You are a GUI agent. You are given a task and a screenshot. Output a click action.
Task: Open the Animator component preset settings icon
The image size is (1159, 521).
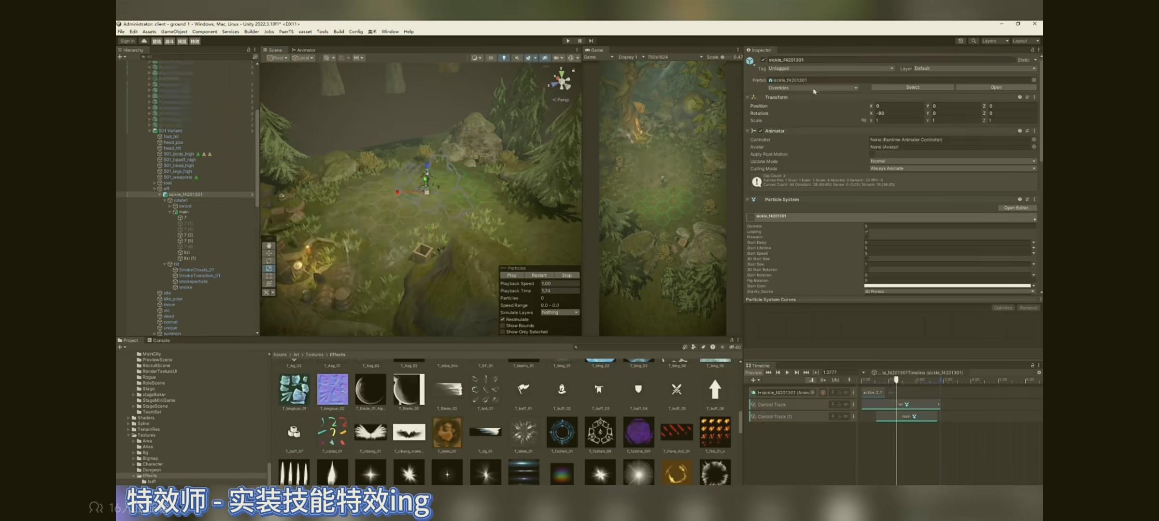(x=1027, y=131)
